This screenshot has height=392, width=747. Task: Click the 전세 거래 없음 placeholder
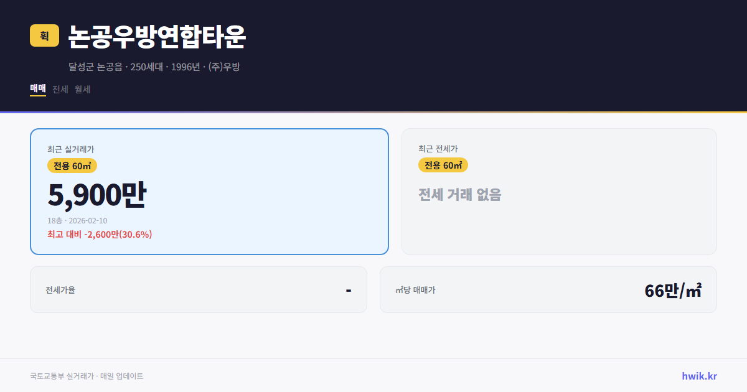(460, 195)
